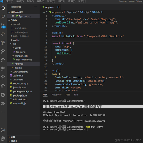Open explorer panel more actions ellipsis
Screen dimensions: 143x143
[x=35, y=7]
